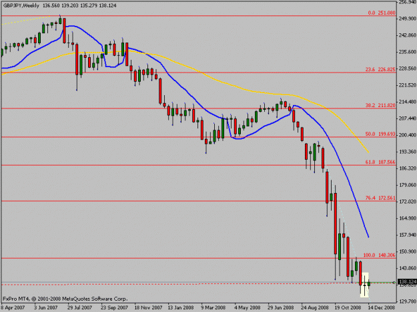Screen dimensions: 417x312
Task: Select the 76.4 172.561 Fibonacci label
Action: [380, 198]
